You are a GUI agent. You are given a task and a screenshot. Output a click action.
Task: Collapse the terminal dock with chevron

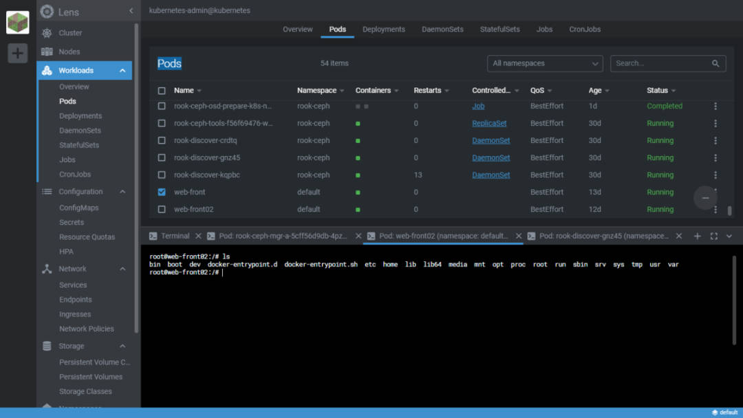click(x=729, y=236)
